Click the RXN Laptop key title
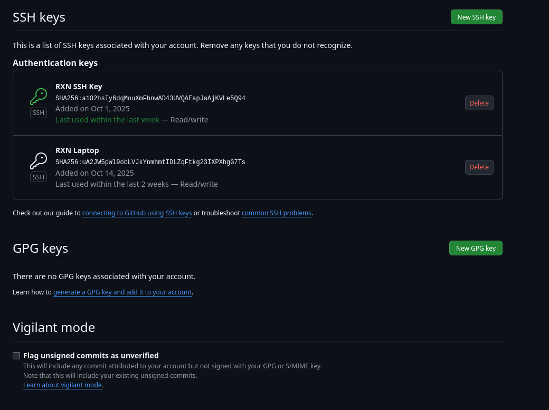The width and height of the screenshot is (549, 410). (77, 150)
